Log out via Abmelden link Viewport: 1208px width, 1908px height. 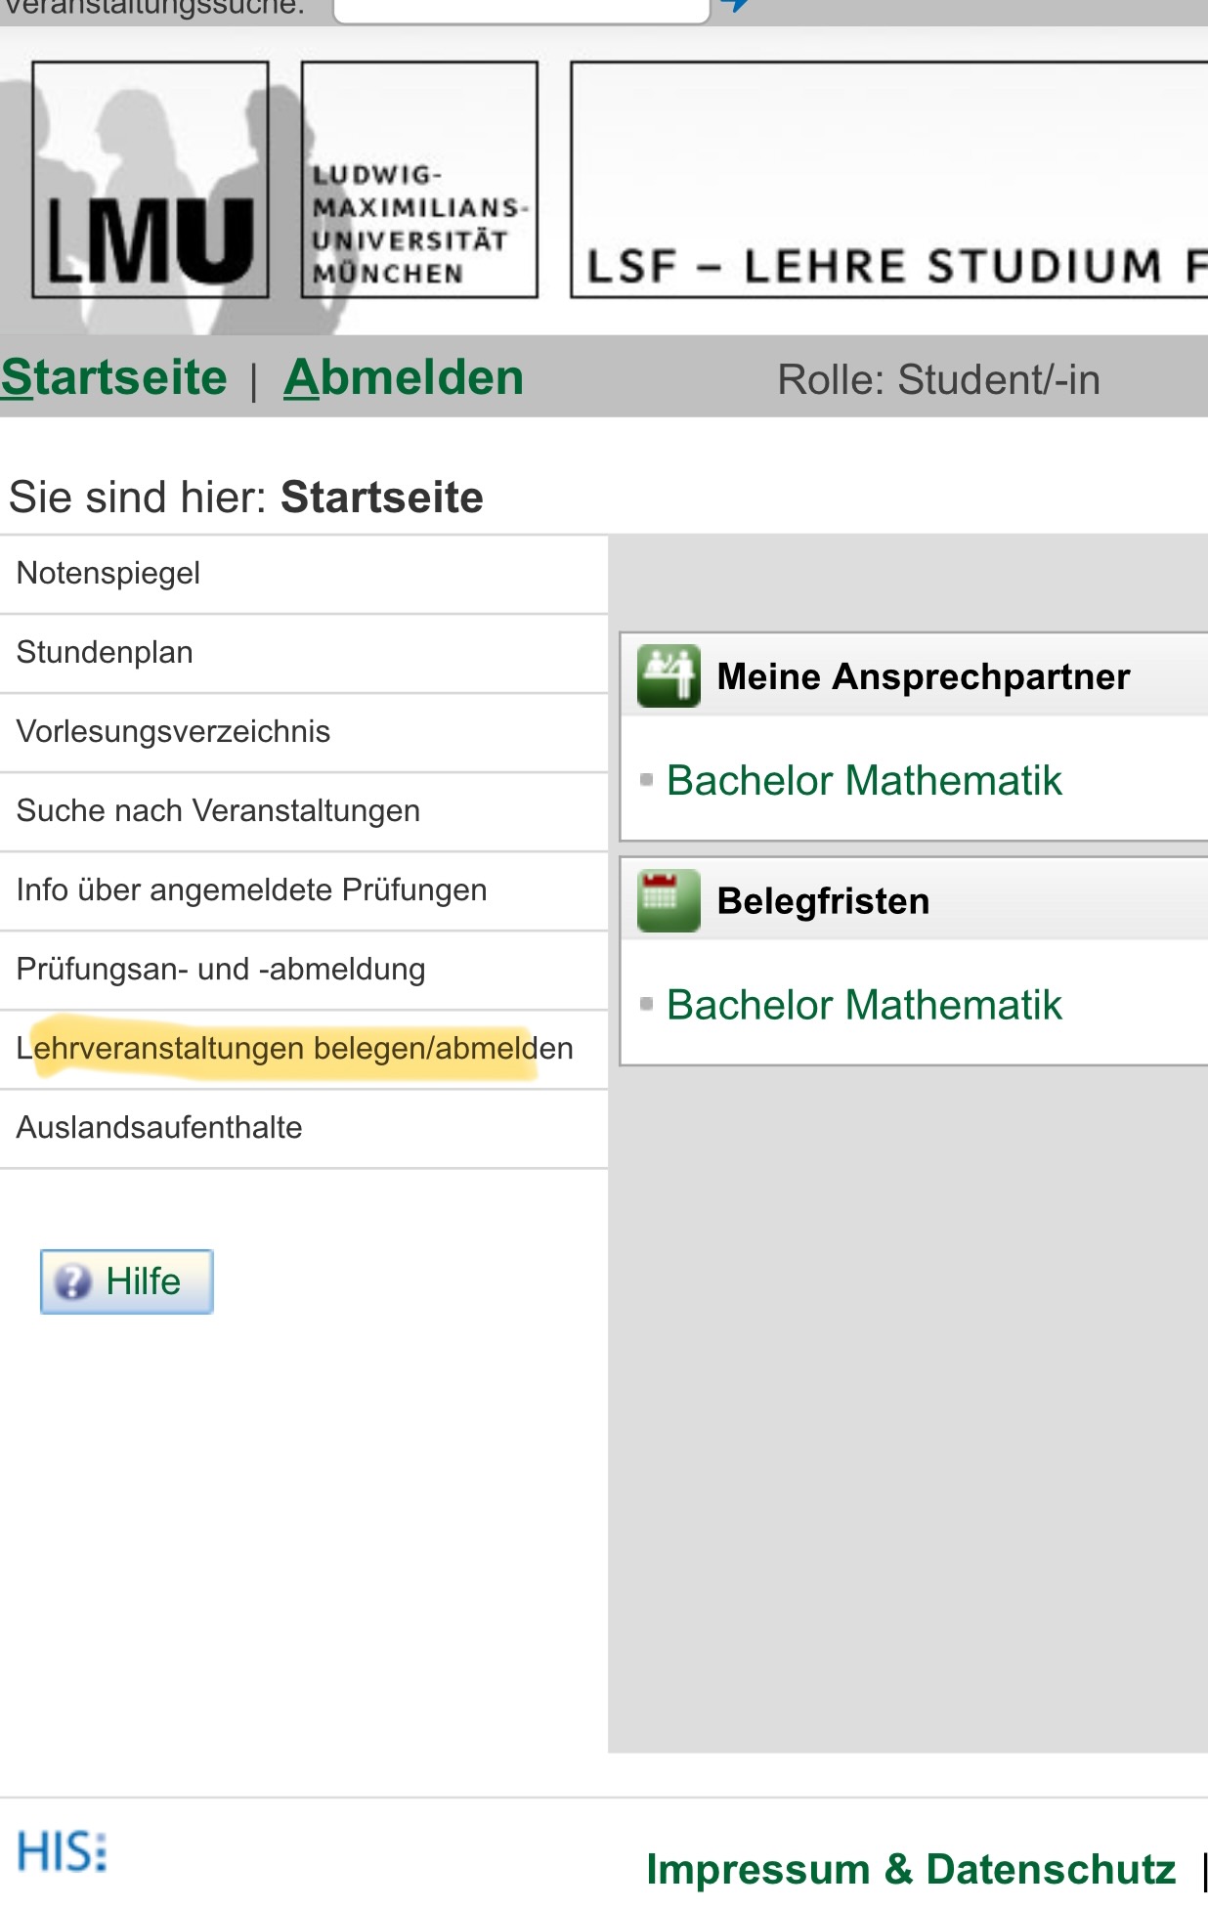click(x=404, y=378)
